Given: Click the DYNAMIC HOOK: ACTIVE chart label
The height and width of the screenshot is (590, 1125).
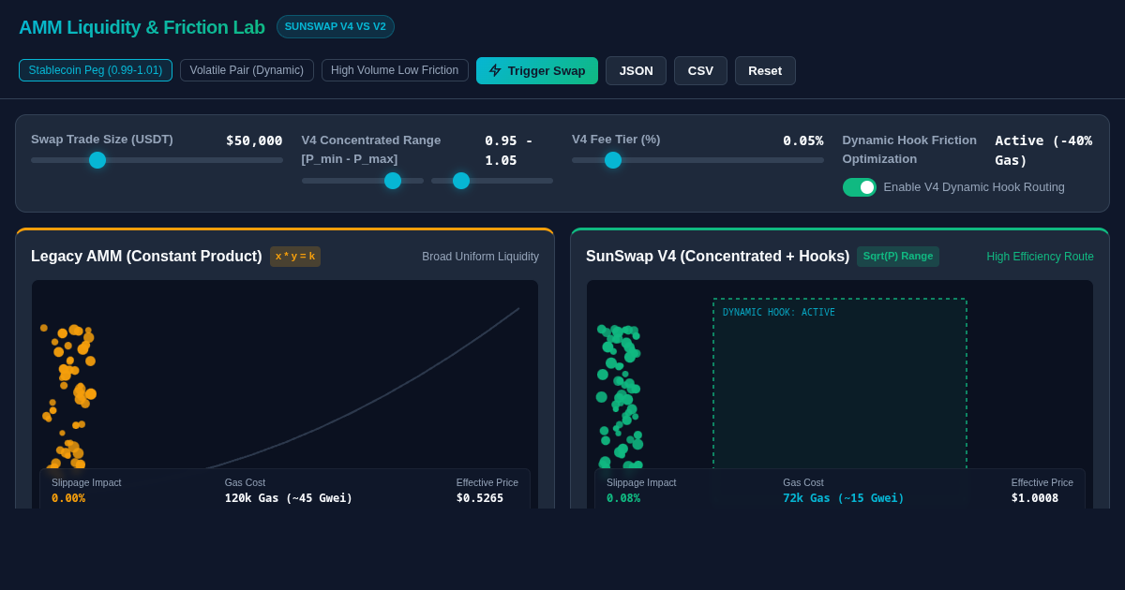Looking at the screenshot, I should click(779, 313).
